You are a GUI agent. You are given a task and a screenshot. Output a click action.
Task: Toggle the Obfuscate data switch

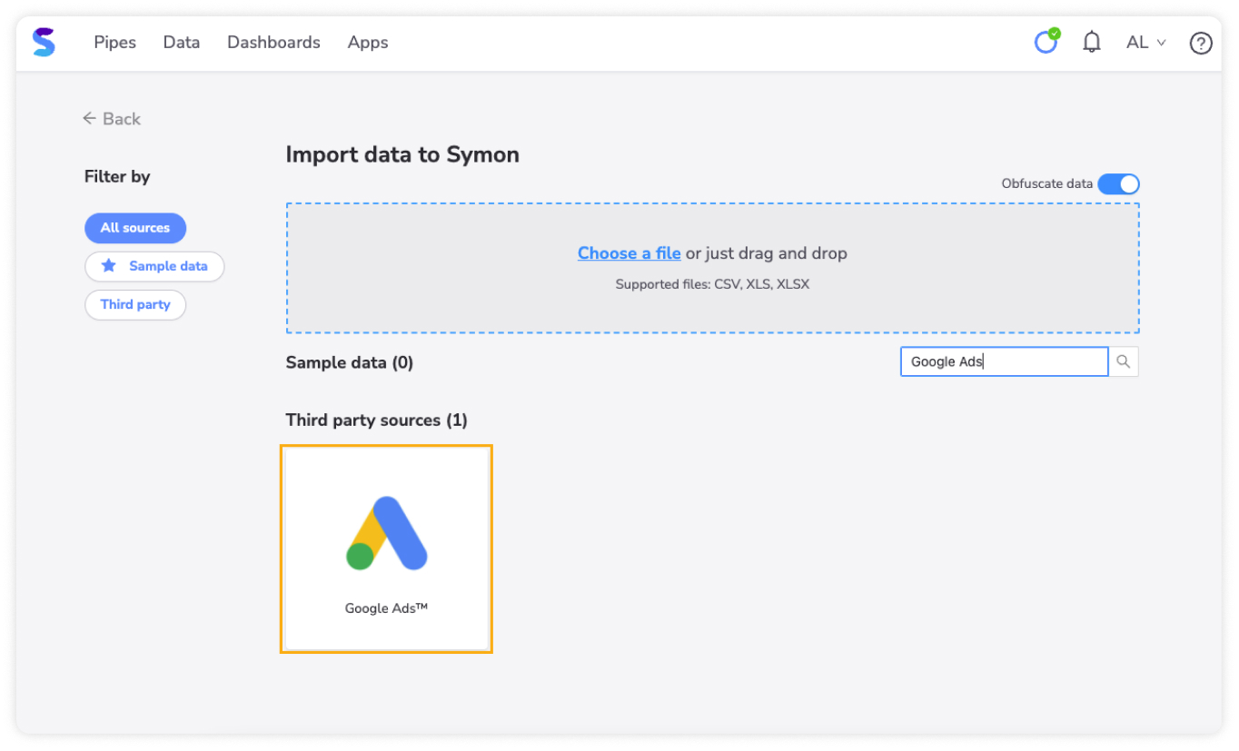[1118, 184]
